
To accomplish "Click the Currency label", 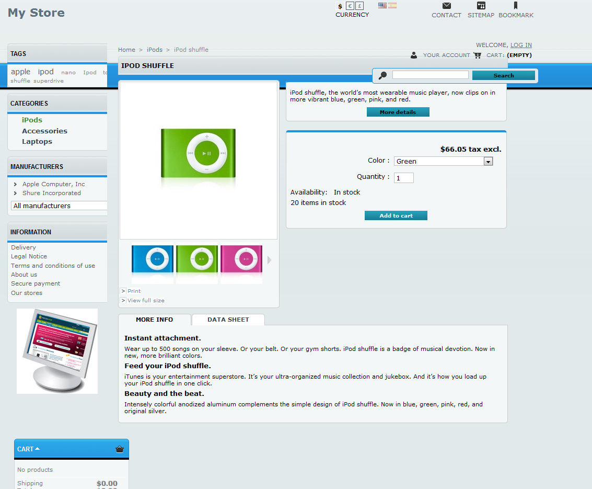I will tap(352, 15).
